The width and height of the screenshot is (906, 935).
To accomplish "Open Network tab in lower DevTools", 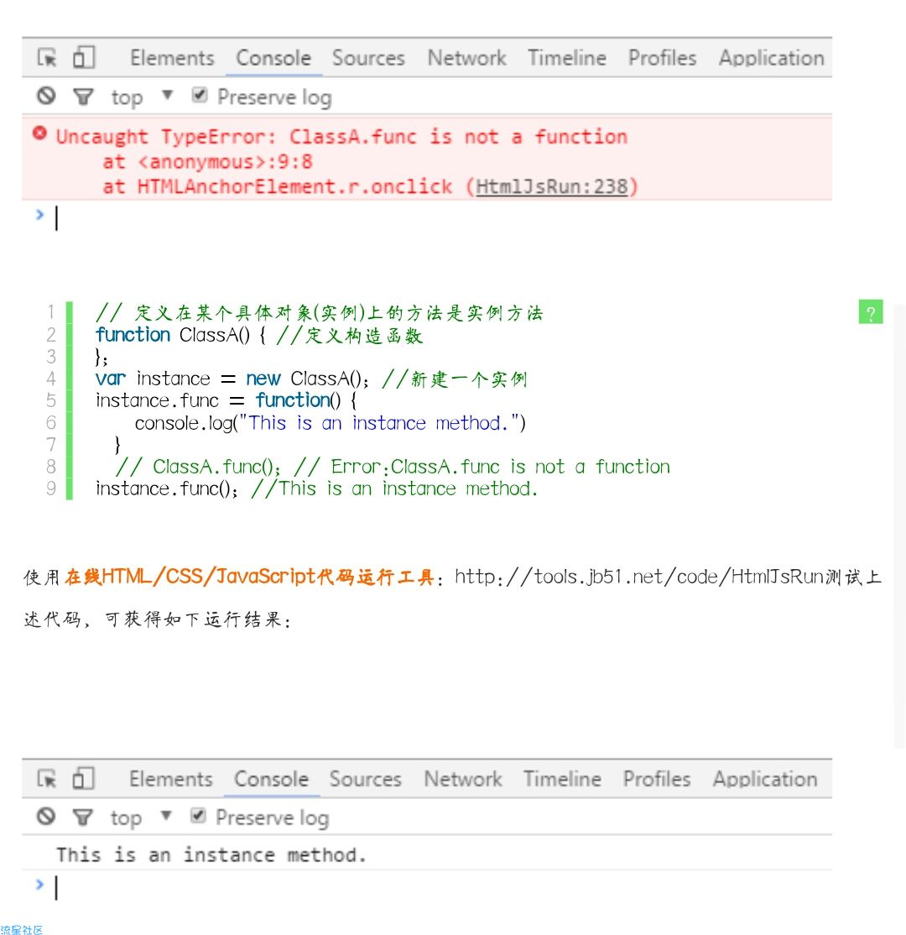I will coord(463,779).
